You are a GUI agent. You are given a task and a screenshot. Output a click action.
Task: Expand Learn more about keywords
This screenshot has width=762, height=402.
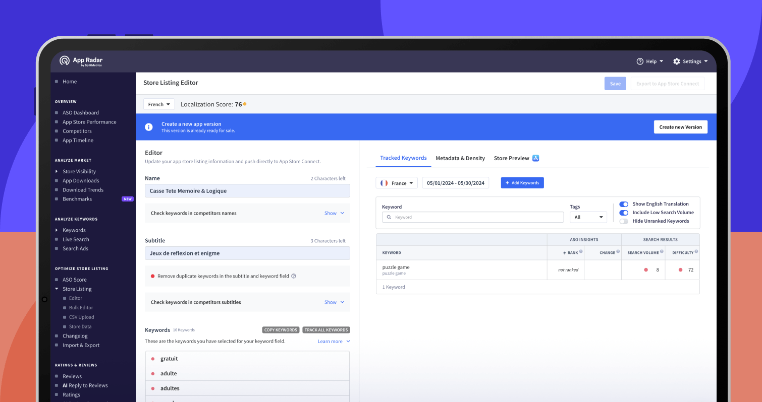pyautogui.click(x=334, y=342)
